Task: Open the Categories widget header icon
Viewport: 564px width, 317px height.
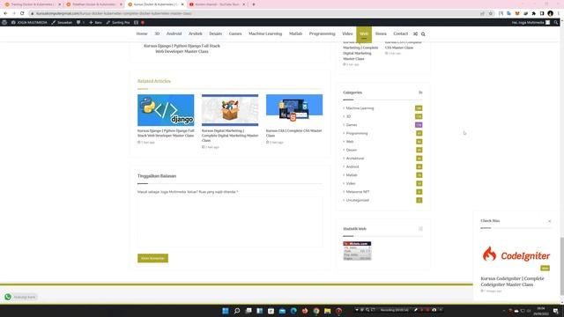Action: click(420, 92)
